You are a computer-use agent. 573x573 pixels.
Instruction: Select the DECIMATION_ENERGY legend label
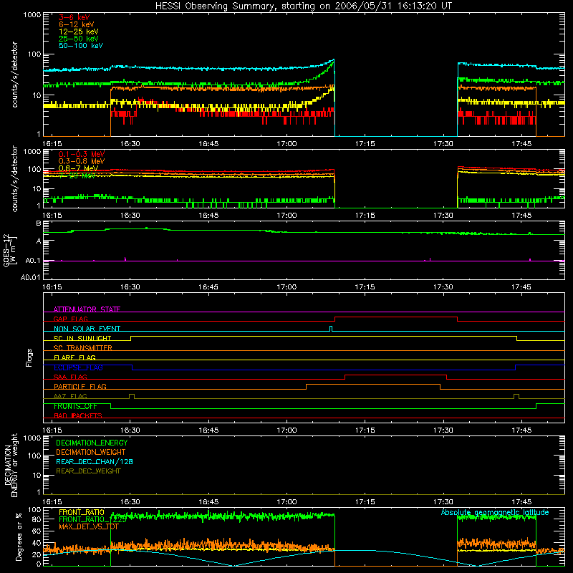[x=92, y=443]
